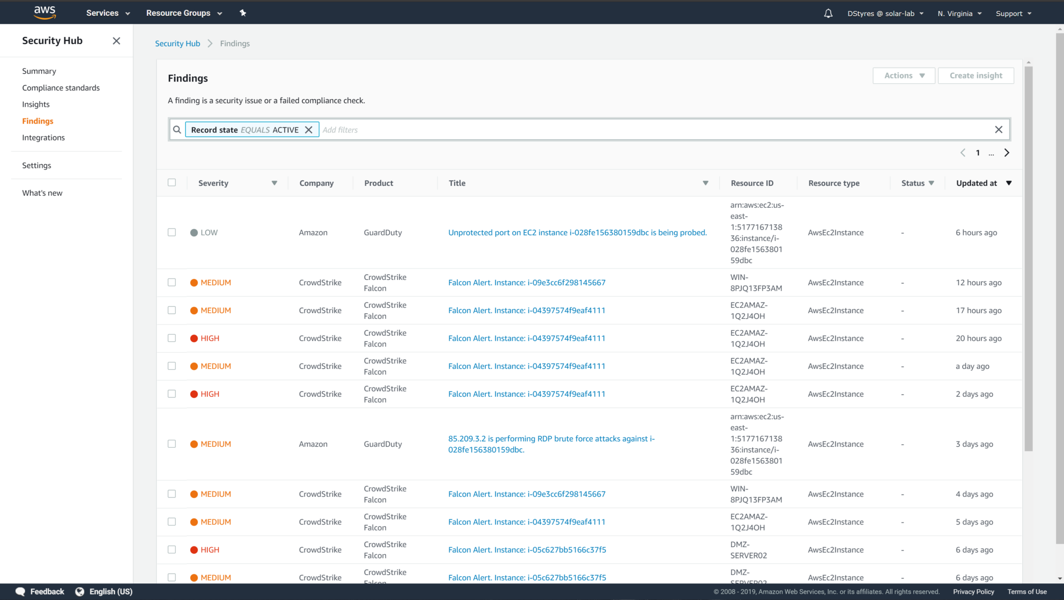Click the globe icon next to English (US)
The width and height of the screenshot is (1064, 600).
[x=80, y=591]
